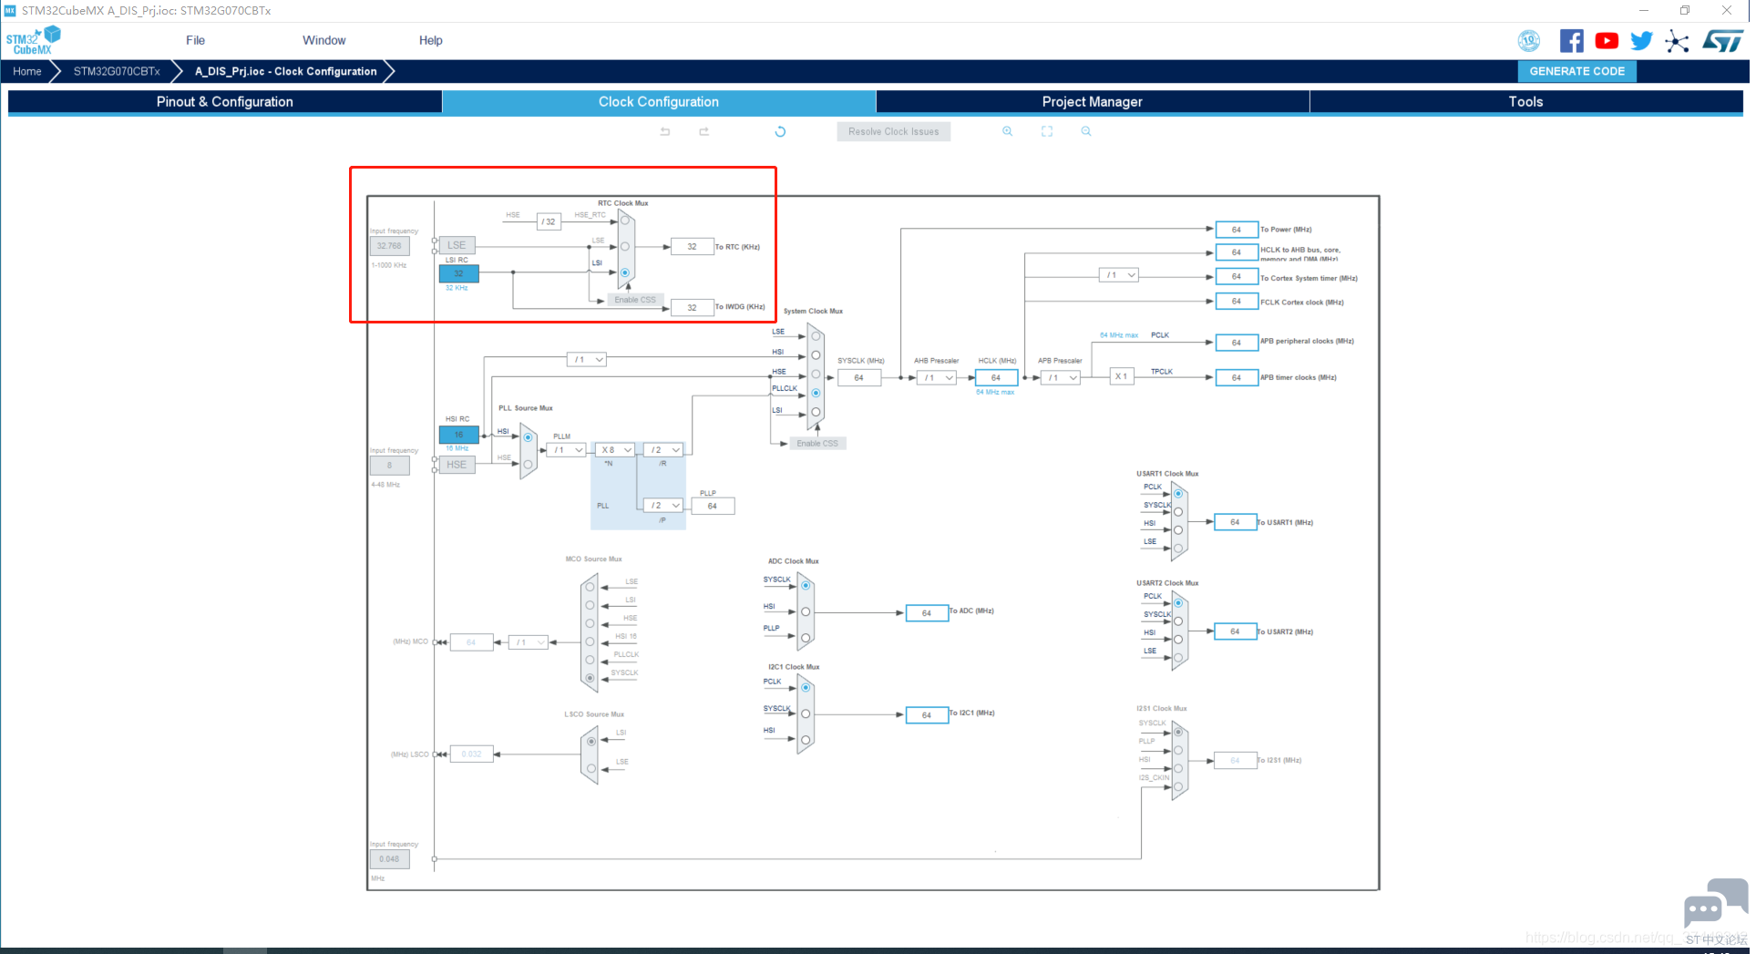Viewport: 1756px width, 954px height.
Task: Open the MCO output divider dropdown
Action: coord(529,642)
